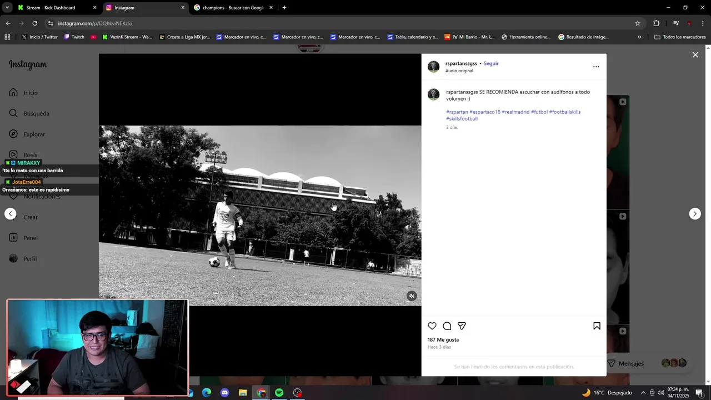Viewport: 711px width, 400px height.
Task: Open Pa' Mi Barrio bookmark
Action: 469,37
